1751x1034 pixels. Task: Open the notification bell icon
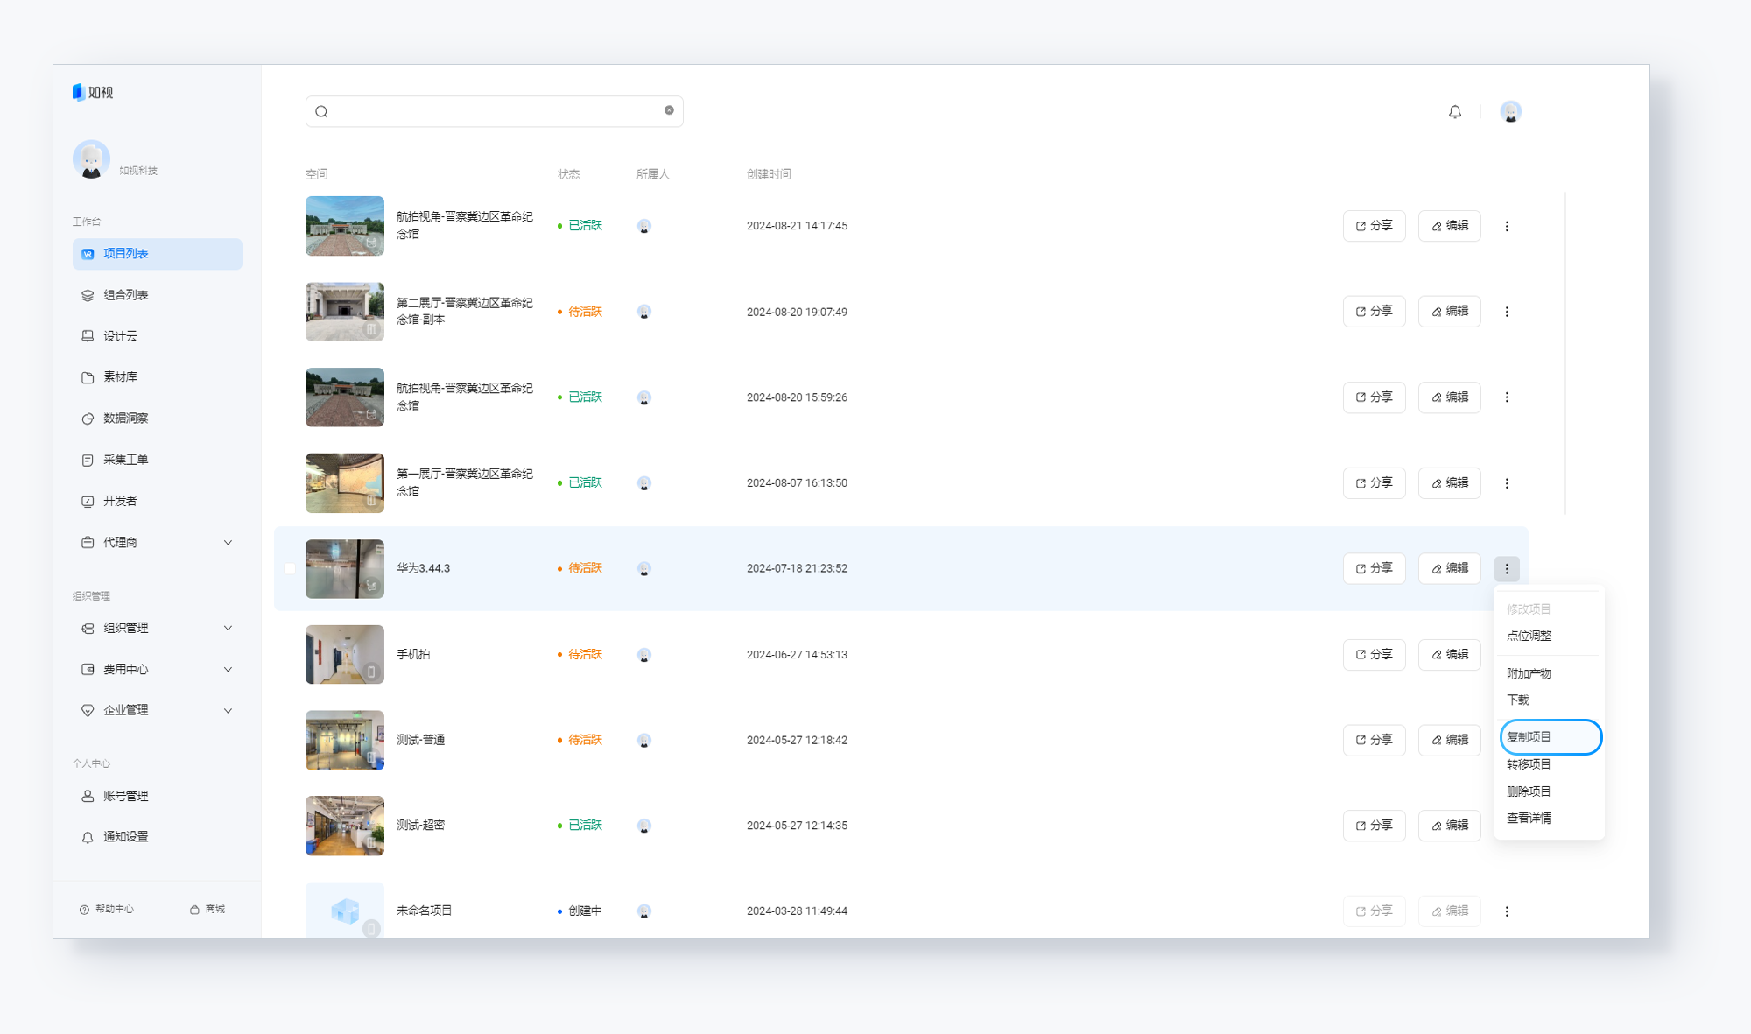1454,112
